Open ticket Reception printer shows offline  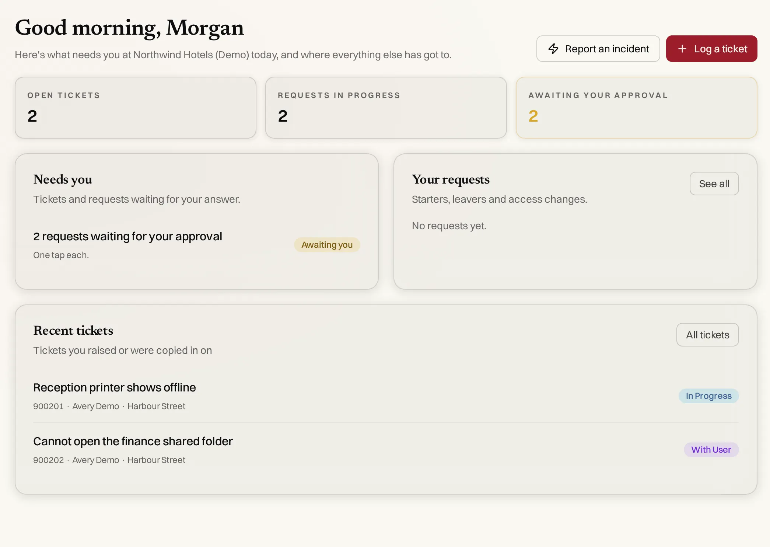pyautogui.click(x=386, y=396)
